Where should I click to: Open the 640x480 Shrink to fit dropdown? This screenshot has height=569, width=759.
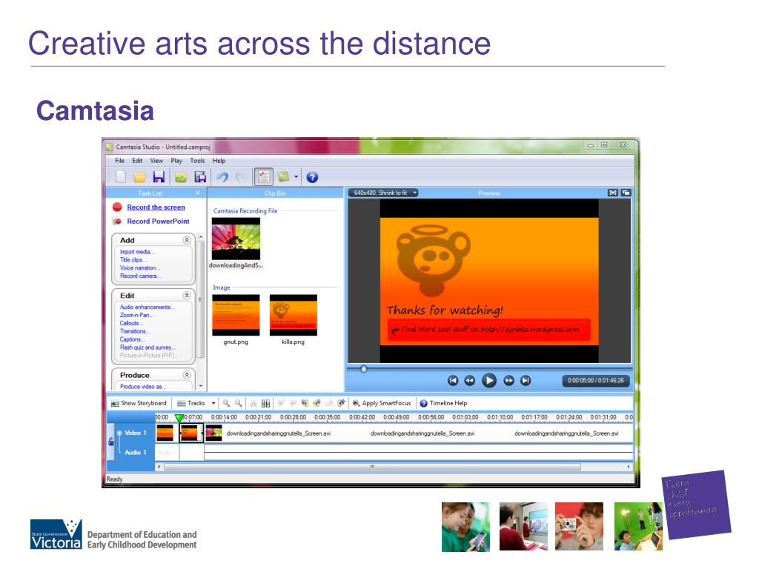(383, 193)
